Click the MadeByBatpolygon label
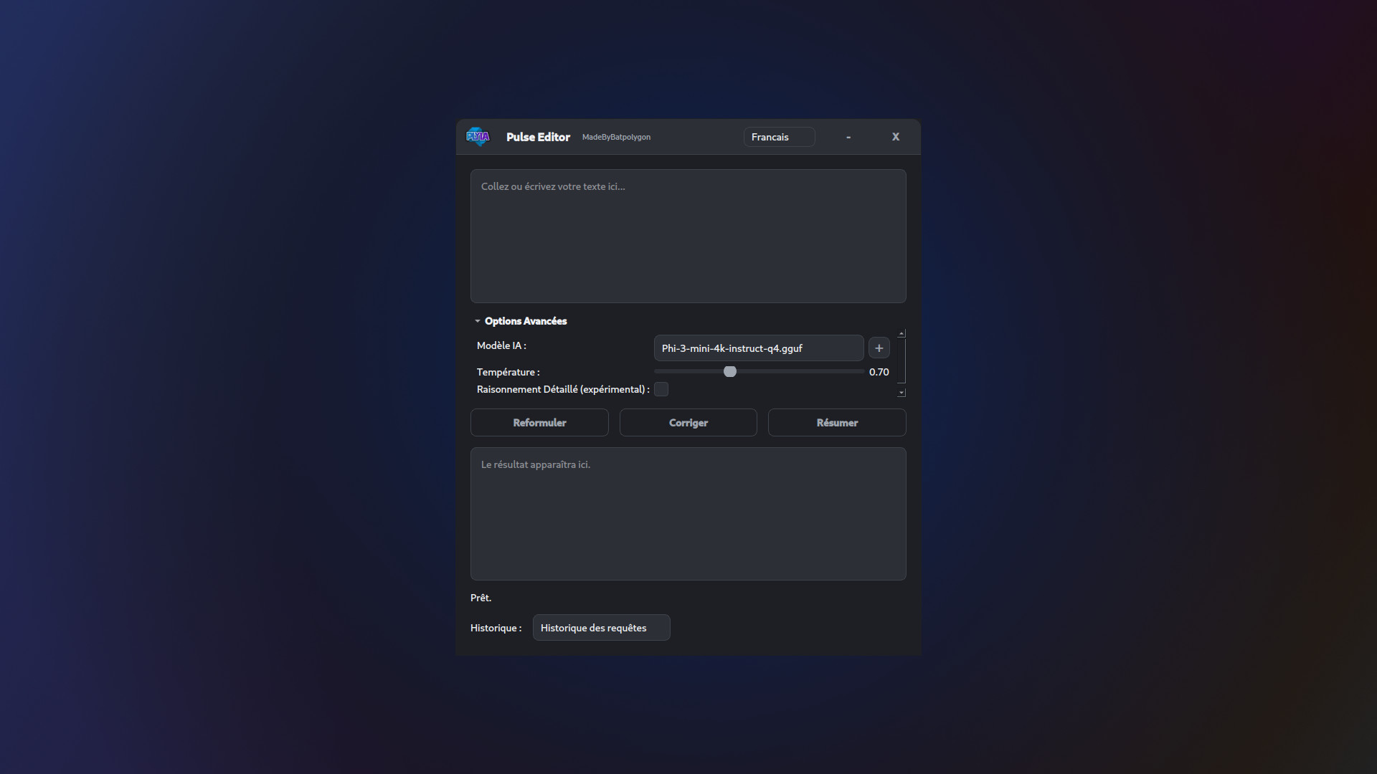Image resolution: width=1377 pixels, height=774 pixels. [616, 137]
